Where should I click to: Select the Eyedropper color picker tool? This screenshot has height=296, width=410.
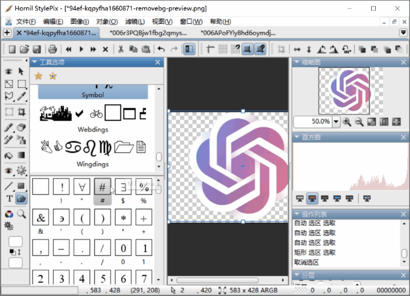22,96
